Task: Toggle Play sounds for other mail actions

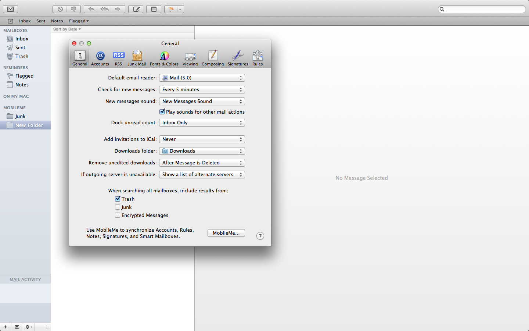Action: (162, 112)
